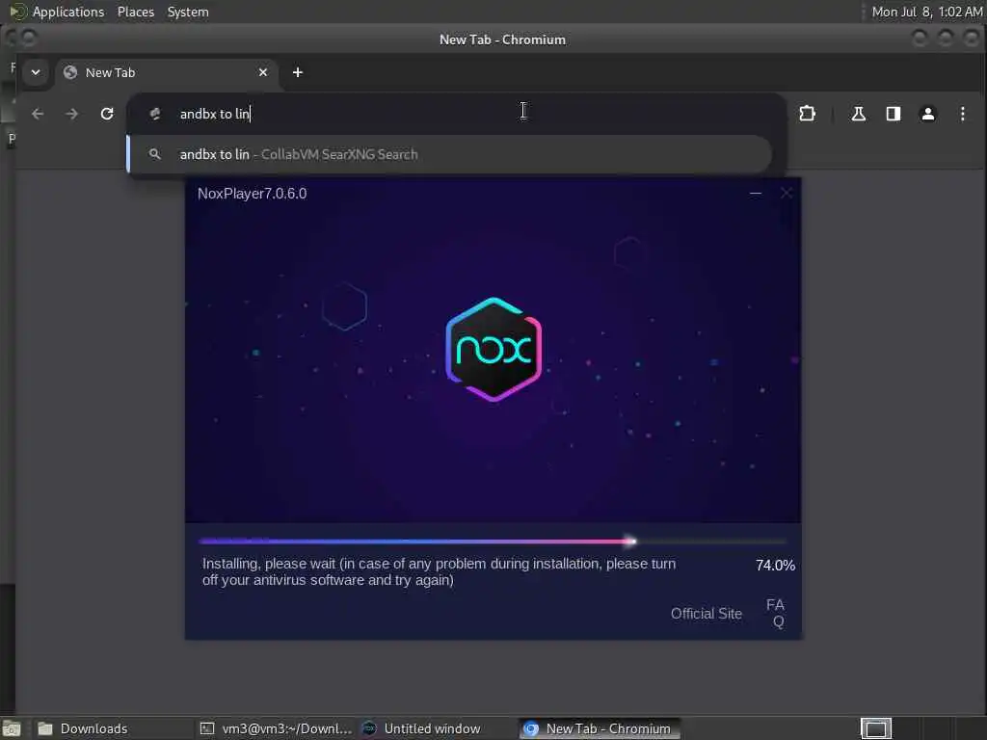
Task: Click the Installing, please wait message
Action: tap(439, 571)
